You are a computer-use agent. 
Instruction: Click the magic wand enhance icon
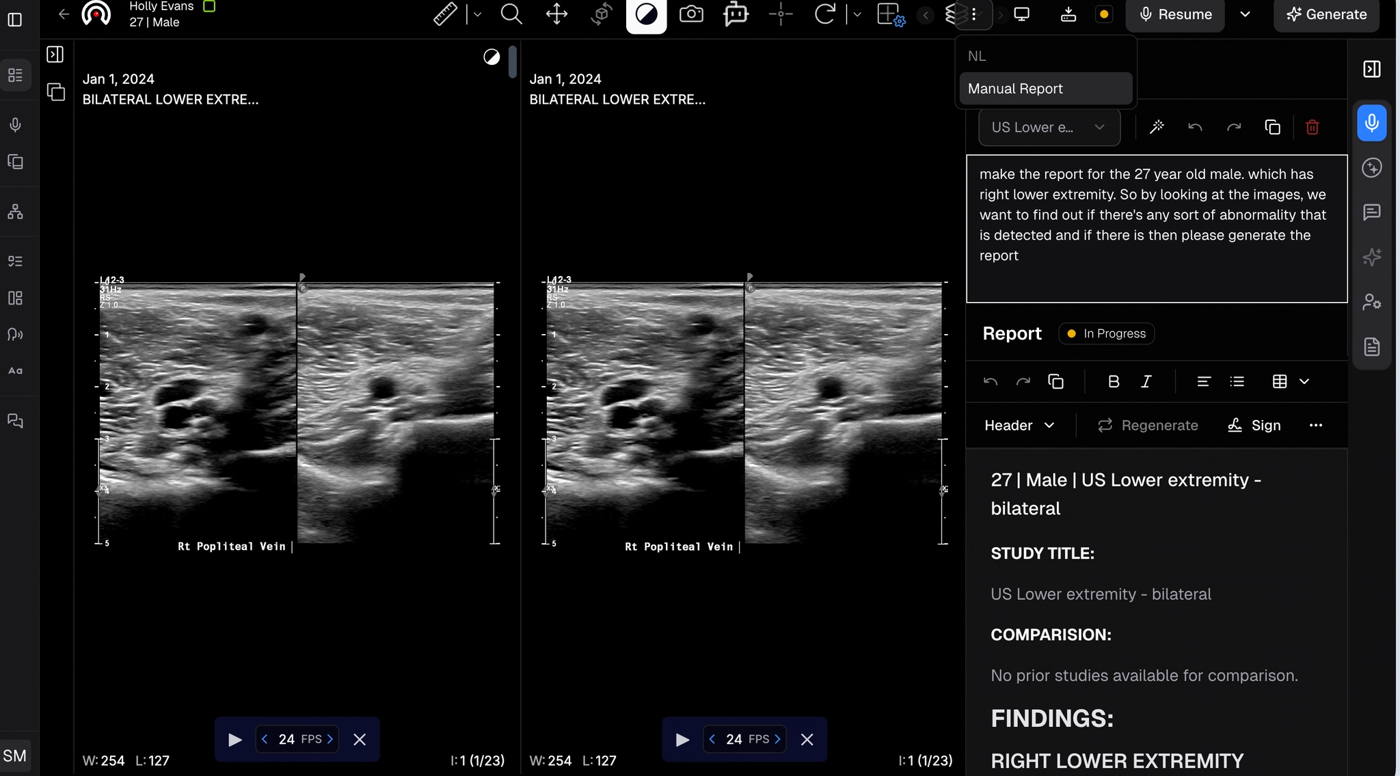point(1157,127)
